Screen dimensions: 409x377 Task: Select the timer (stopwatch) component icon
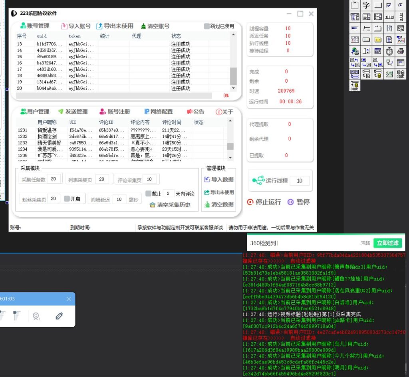click(389, 51)
